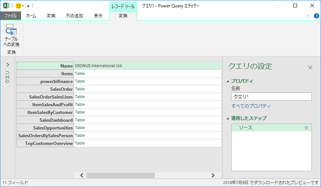Switch to the 表示 ribbon tab

coord(98,16)
